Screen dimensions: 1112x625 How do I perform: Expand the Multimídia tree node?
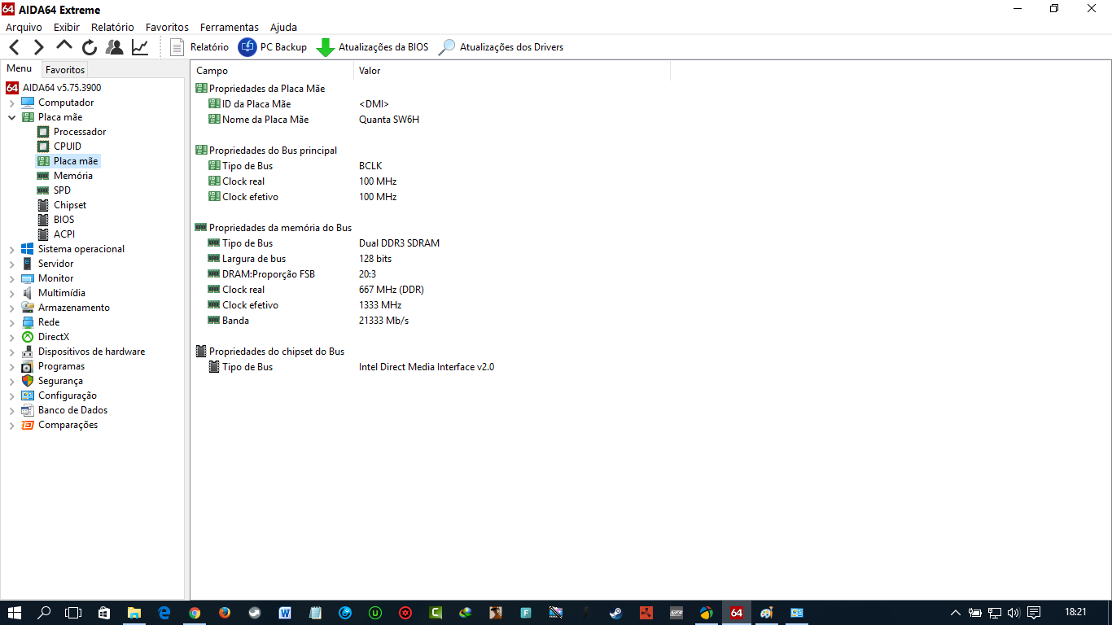[x=11, y=293]
